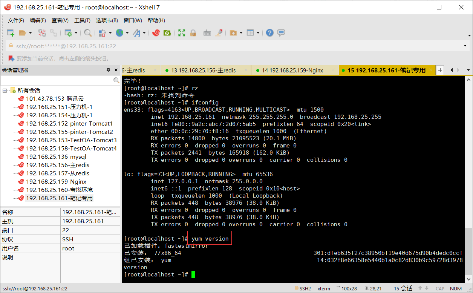473x293 pixels.
Task: Launch Xmanager via the red swirl toolbar icon
Action: pyautogui.click(x=156, y=33)
